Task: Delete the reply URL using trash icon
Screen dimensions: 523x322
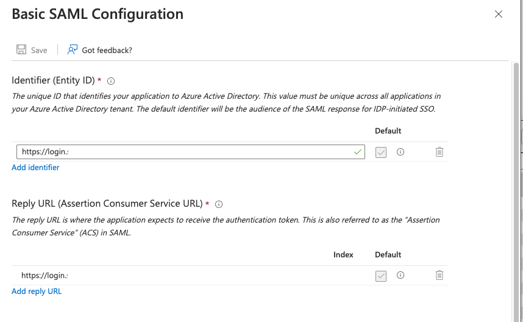Action: click(x=439, y=276)
